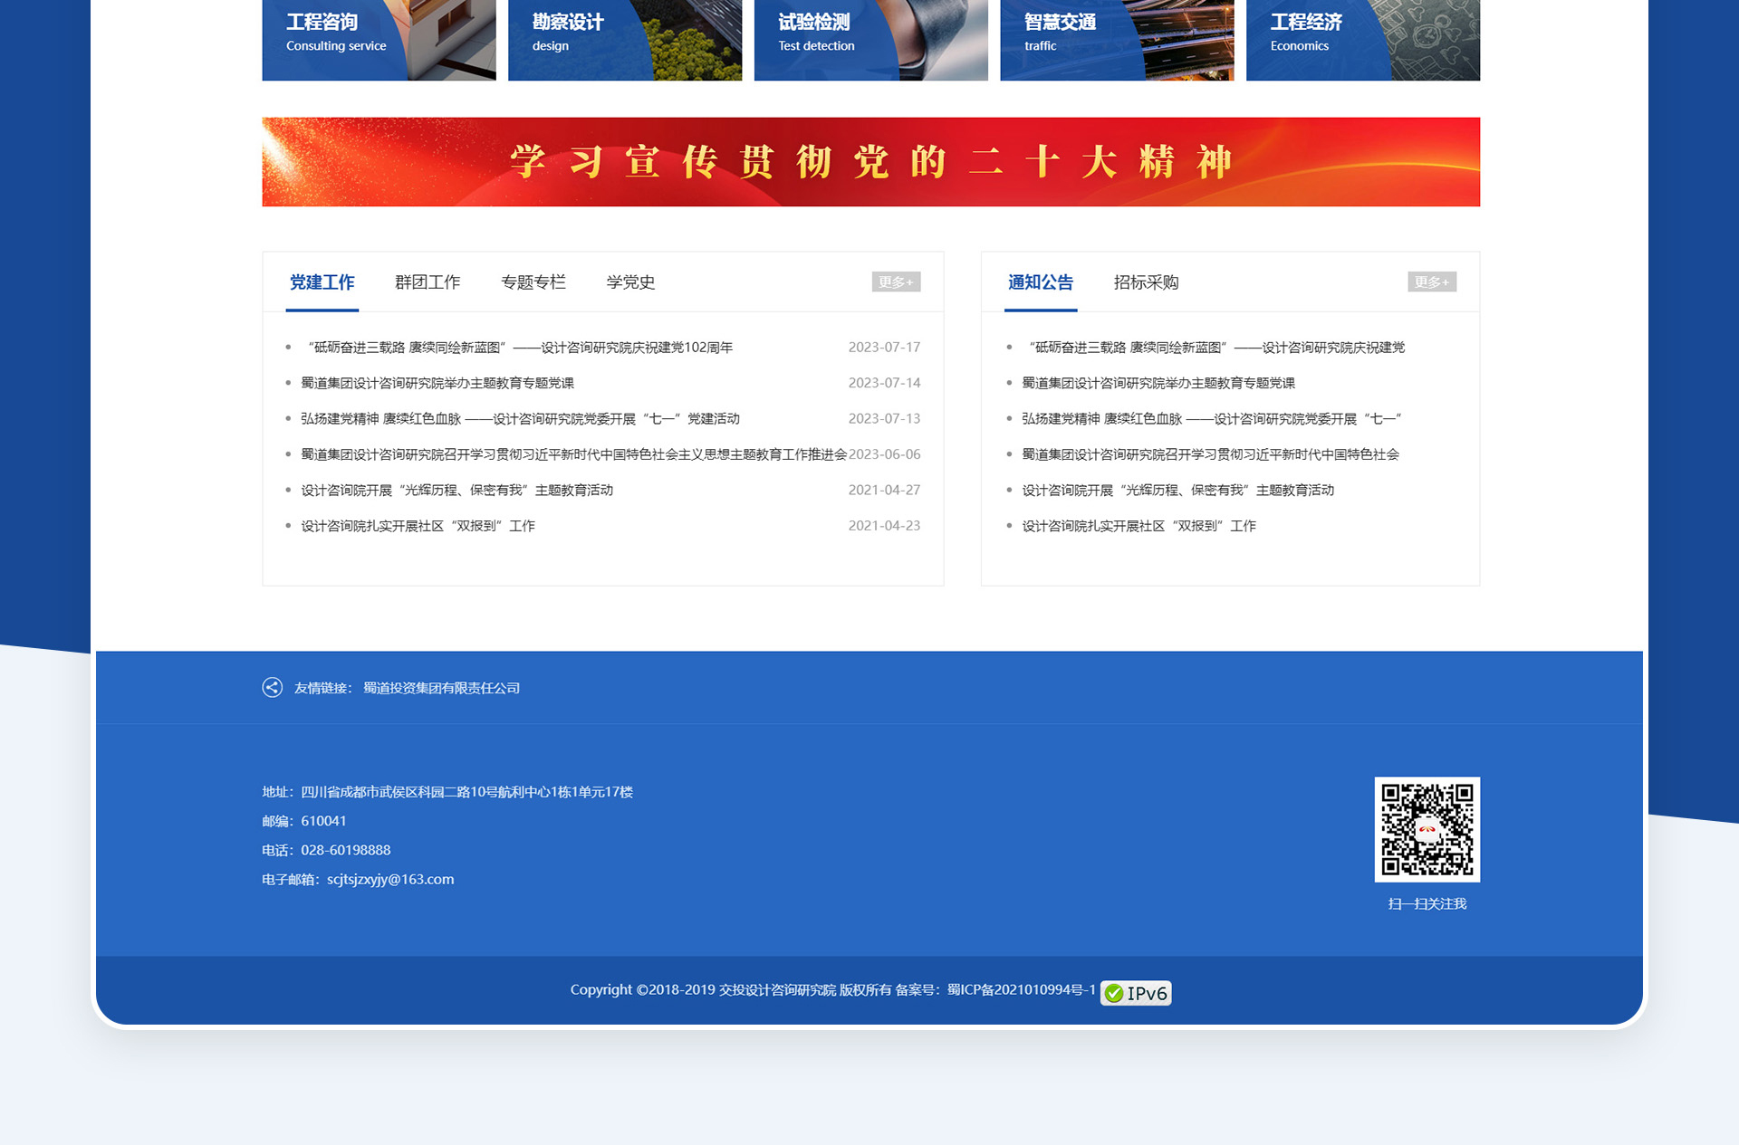Image resolution: width=1739 pixels, height=1145 pixels.
Task: Open the 工程经济 Economics tile
Action: (x=1362, y=40)
